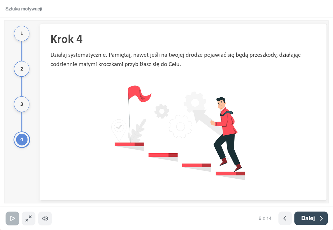This screenshot has height=230, width=333.
Task: Click the Dalej button to continue
Action: (311, 218)
